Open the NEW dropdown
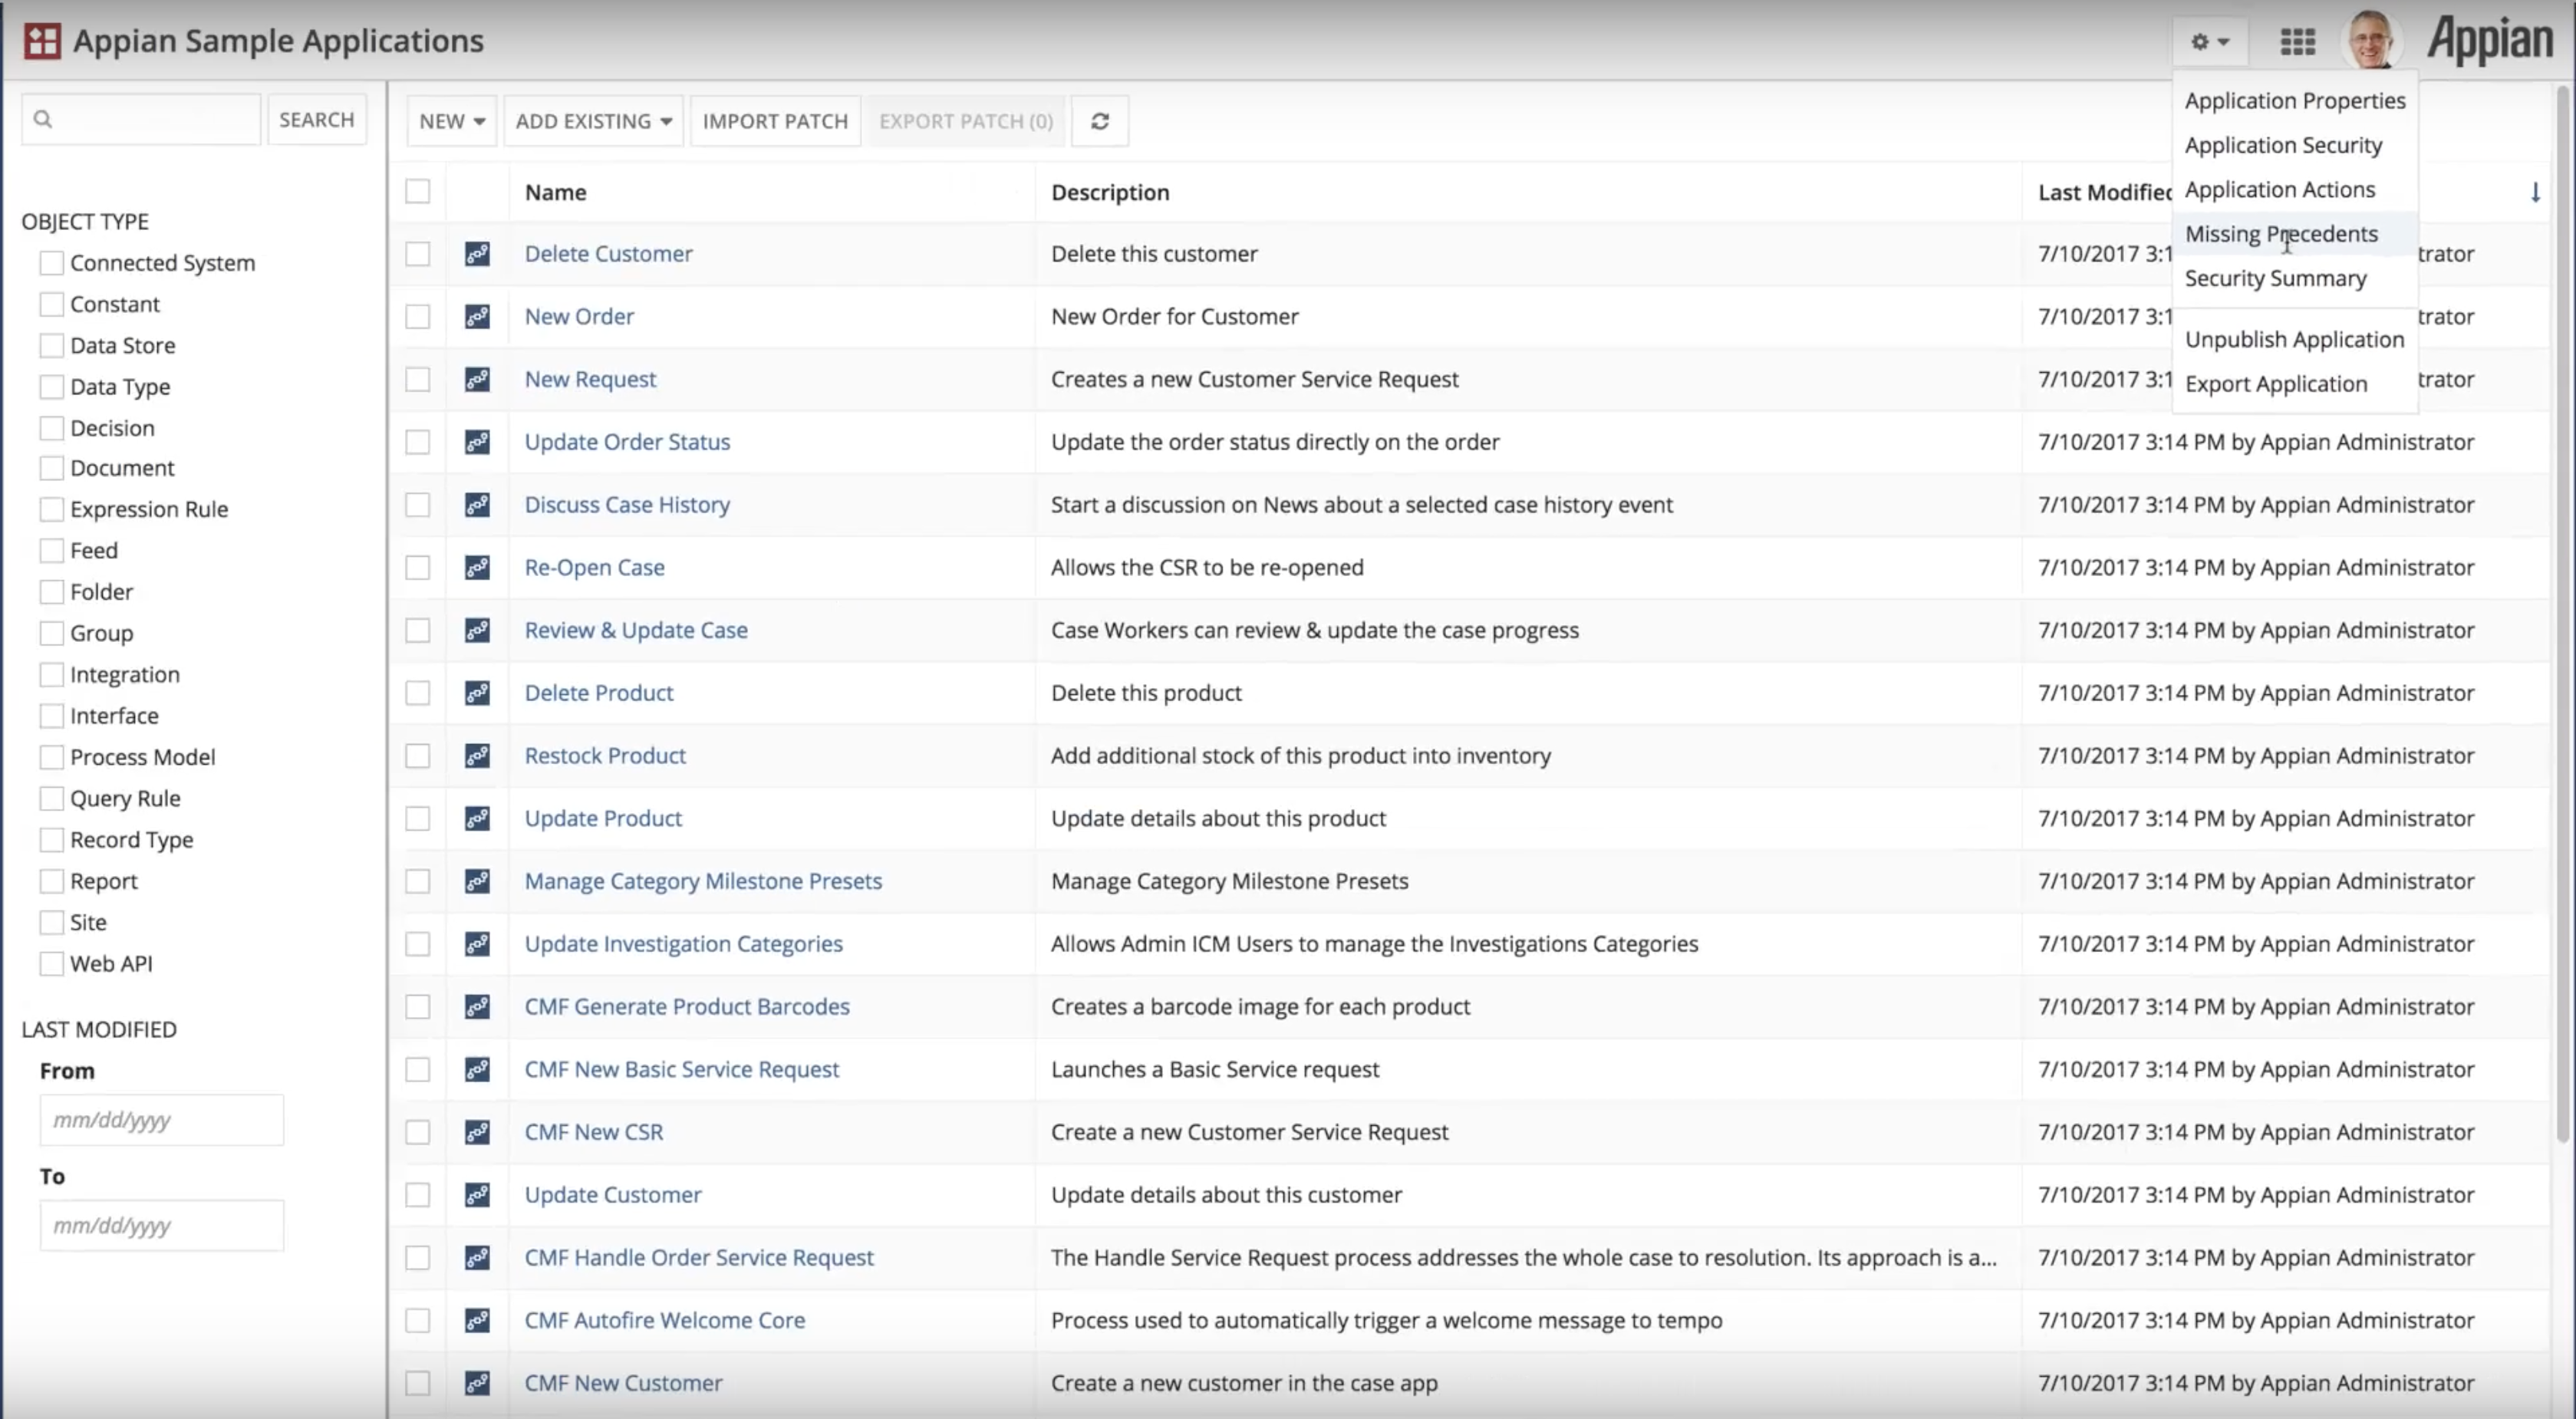 (451, 120)
